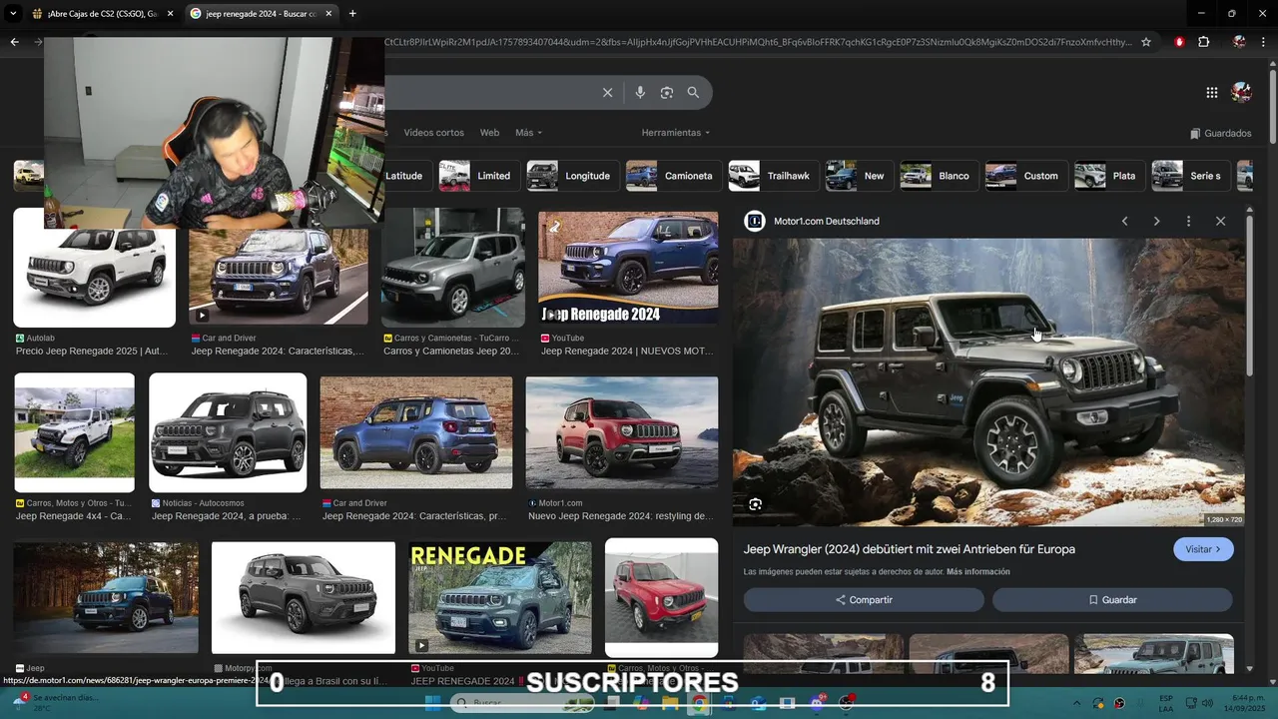The width and height of the screenshot is (1278, 719).
Task: Filter images by 'Custom' chip
Action: click(x=1025, y=176)
